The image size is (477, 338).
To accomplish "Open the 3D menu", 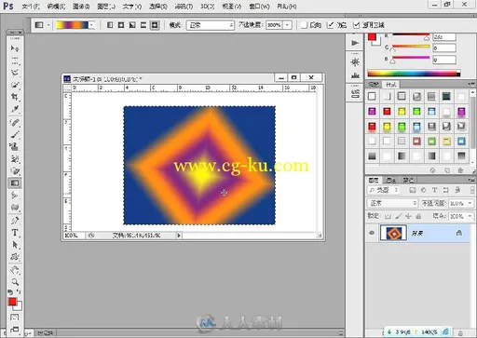I will (207, 7).
